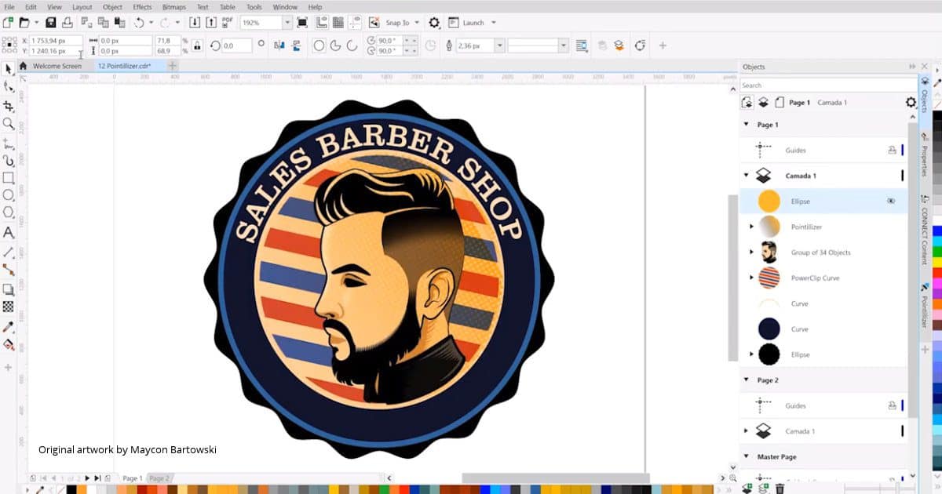Go to the Page 2 tab
This screenshot has height=494, width=942.
159,478
